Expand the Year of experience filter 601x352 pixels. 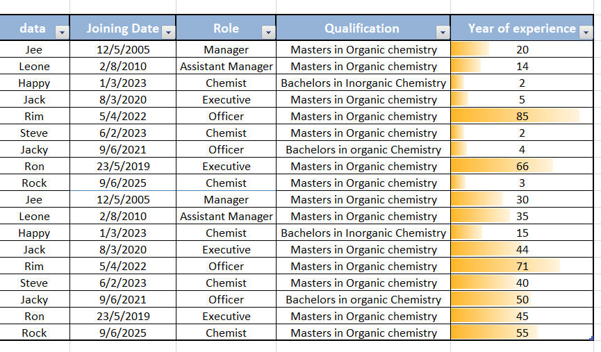pyautogui.click(x=586, y=33)
